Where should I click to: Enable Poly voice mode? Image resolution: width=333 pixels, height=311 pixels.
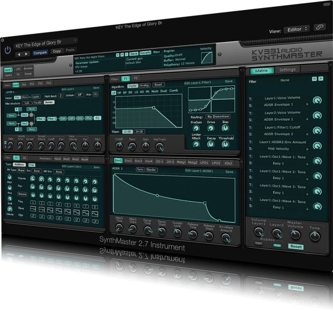tap(17, 97)
